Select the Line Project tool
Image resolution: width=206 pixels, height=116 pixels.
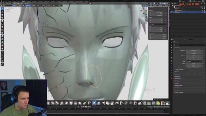pos(2,33)
